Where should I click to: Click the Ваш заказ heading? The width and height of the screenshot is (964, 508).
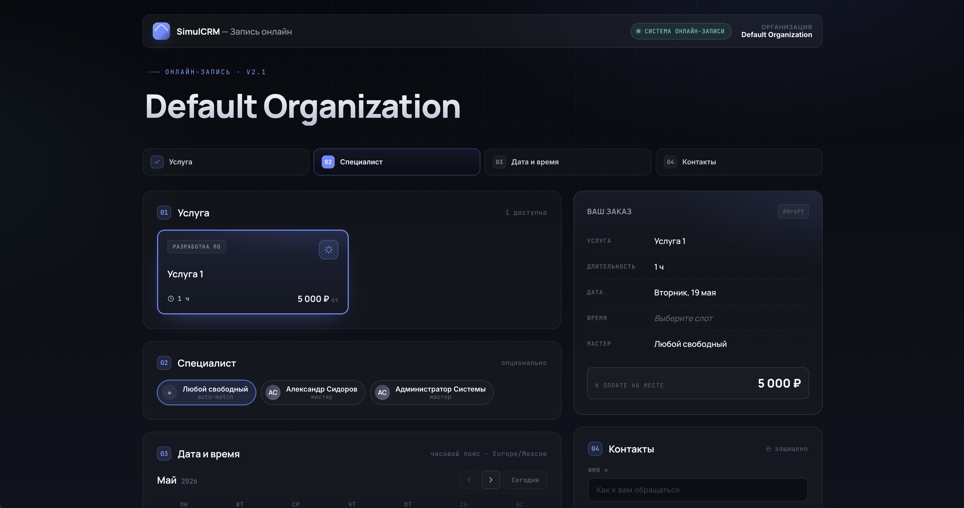coord(609,211)
